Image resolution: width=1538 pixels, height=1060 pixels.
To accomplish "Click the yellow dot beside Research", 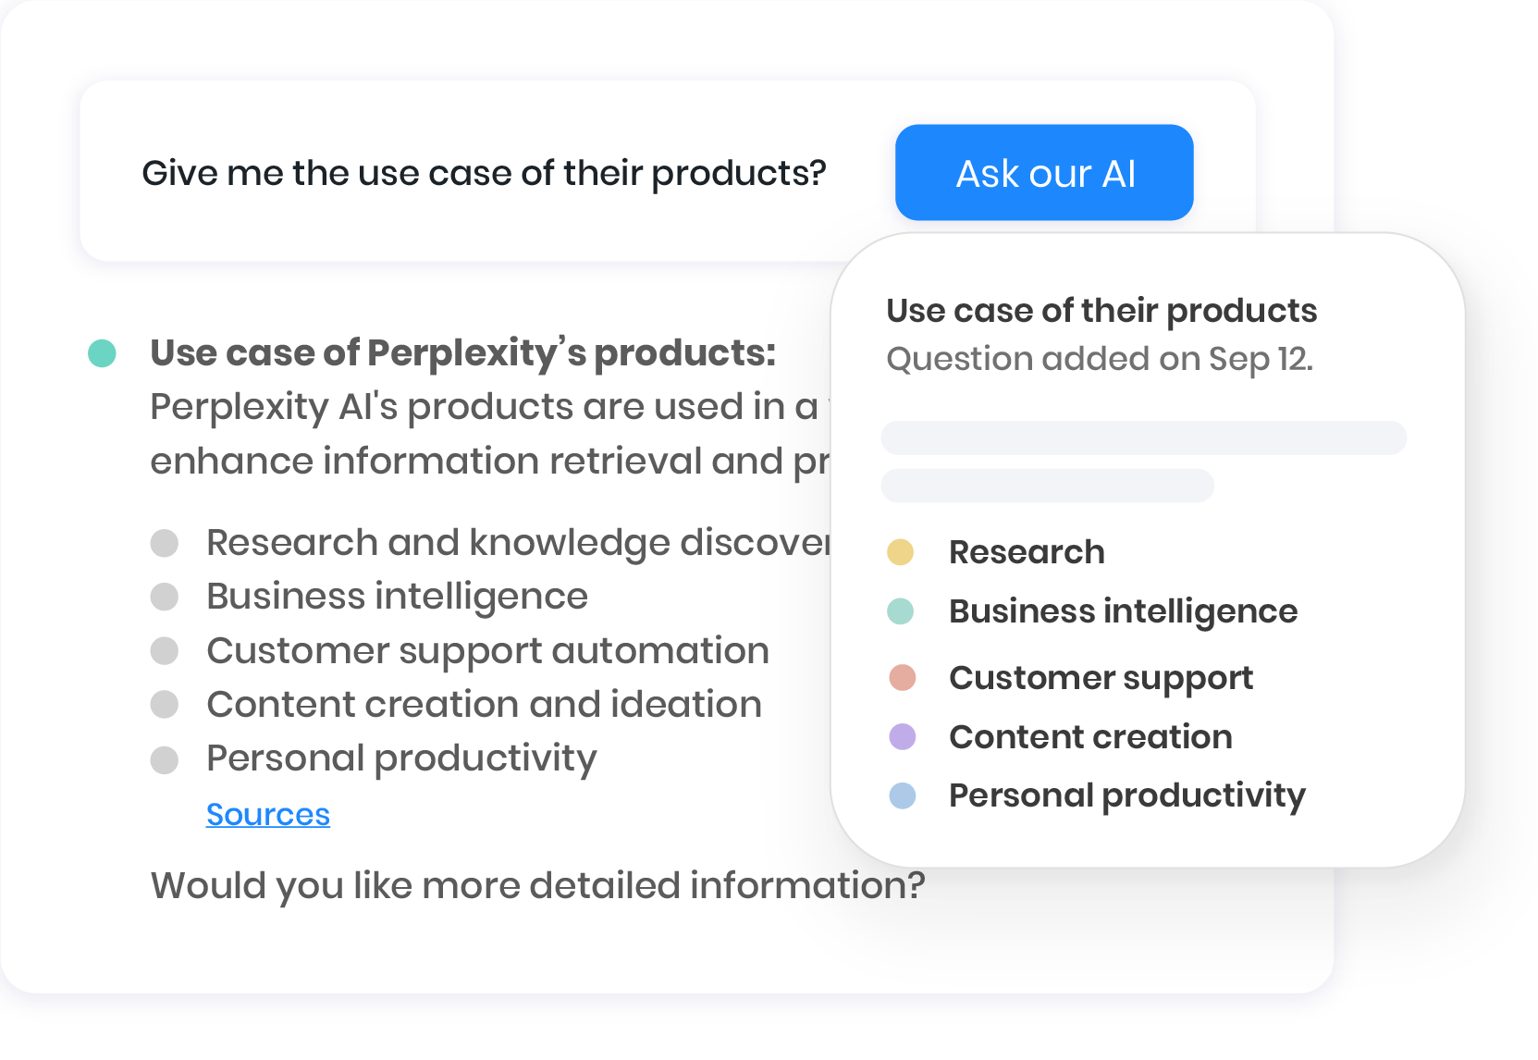I will [901, 552].
